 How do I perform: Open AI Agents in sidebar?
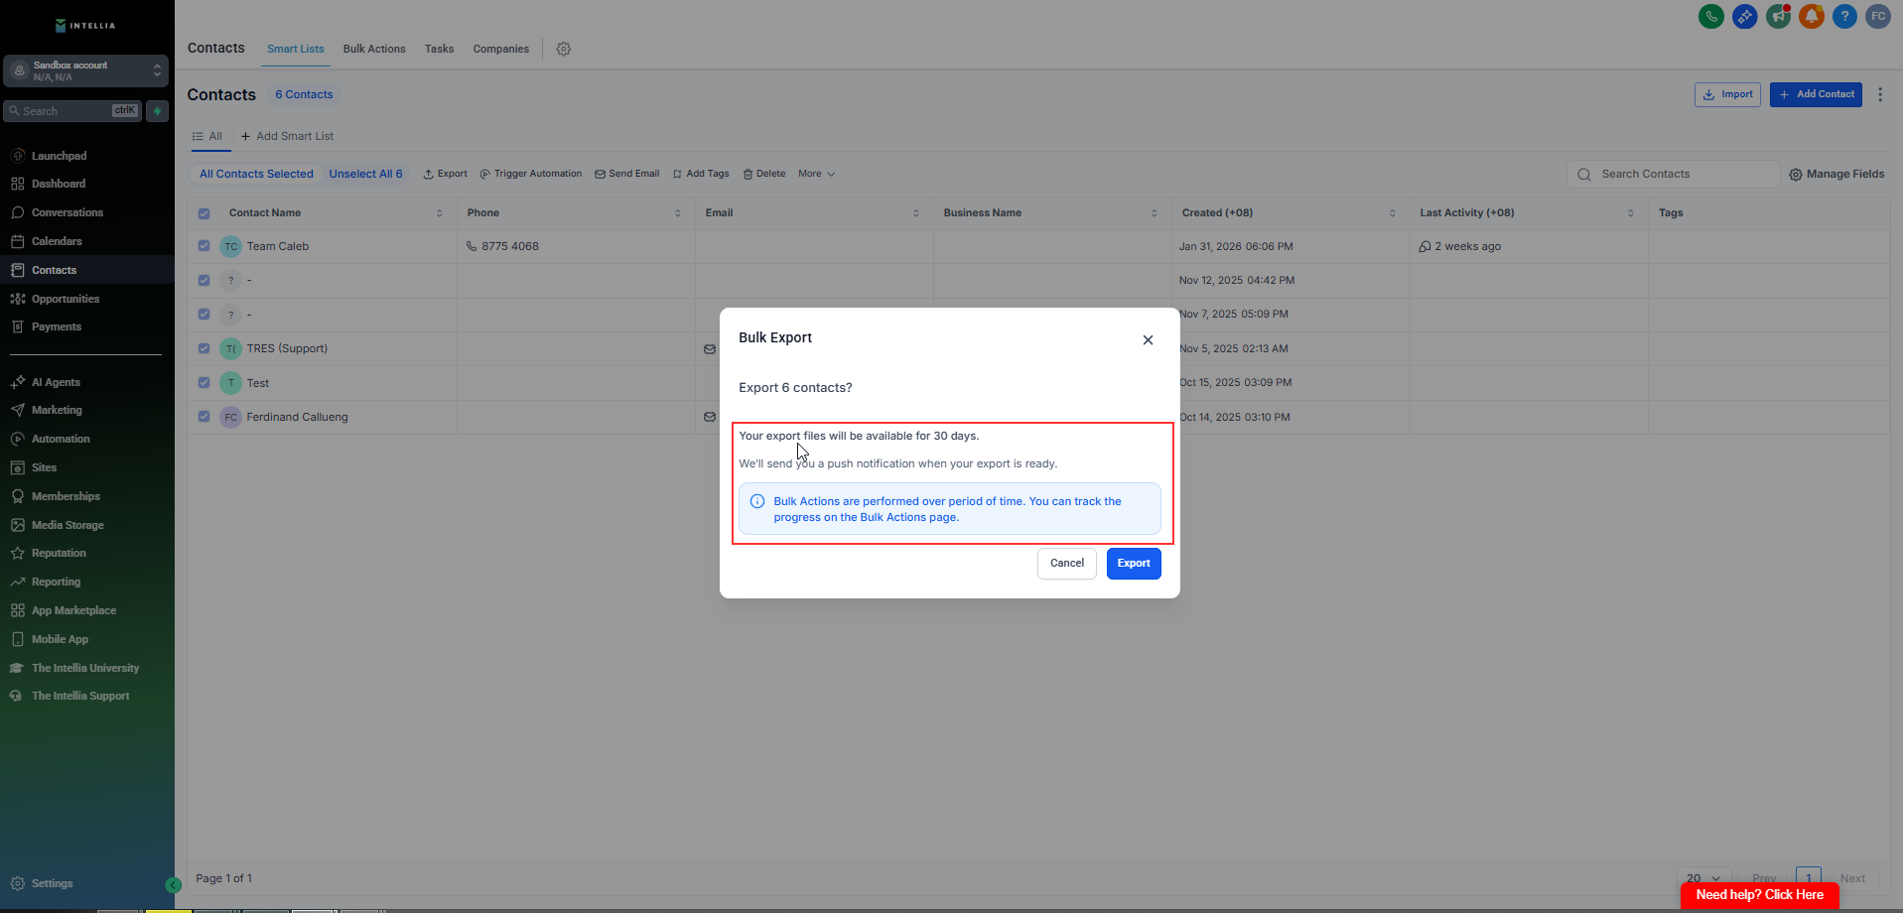point(56,382)
